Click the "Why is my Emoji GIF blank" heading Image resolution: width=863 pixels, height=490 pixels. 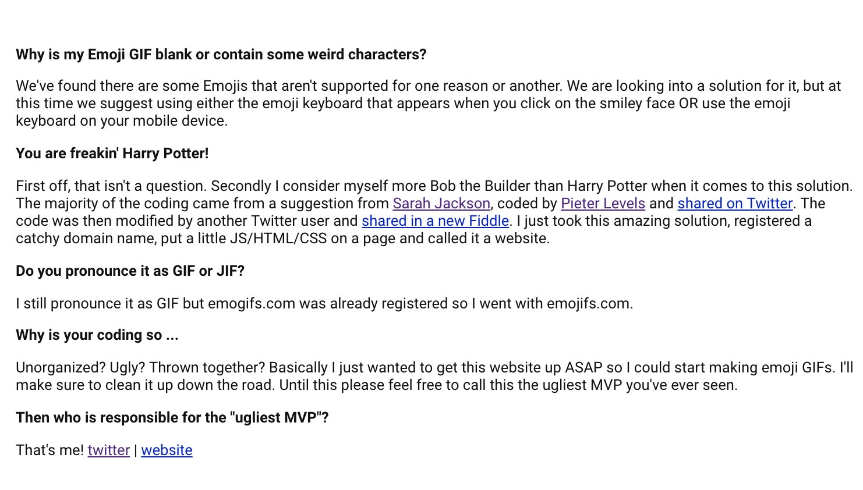(221, 55)
